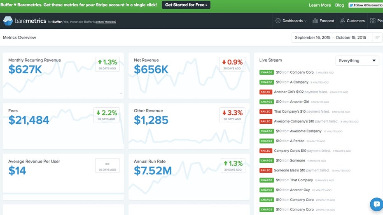The width and height of the screenshot is (383, 215).
Task: Open the Dashboards clock icon
Action: 278,21
